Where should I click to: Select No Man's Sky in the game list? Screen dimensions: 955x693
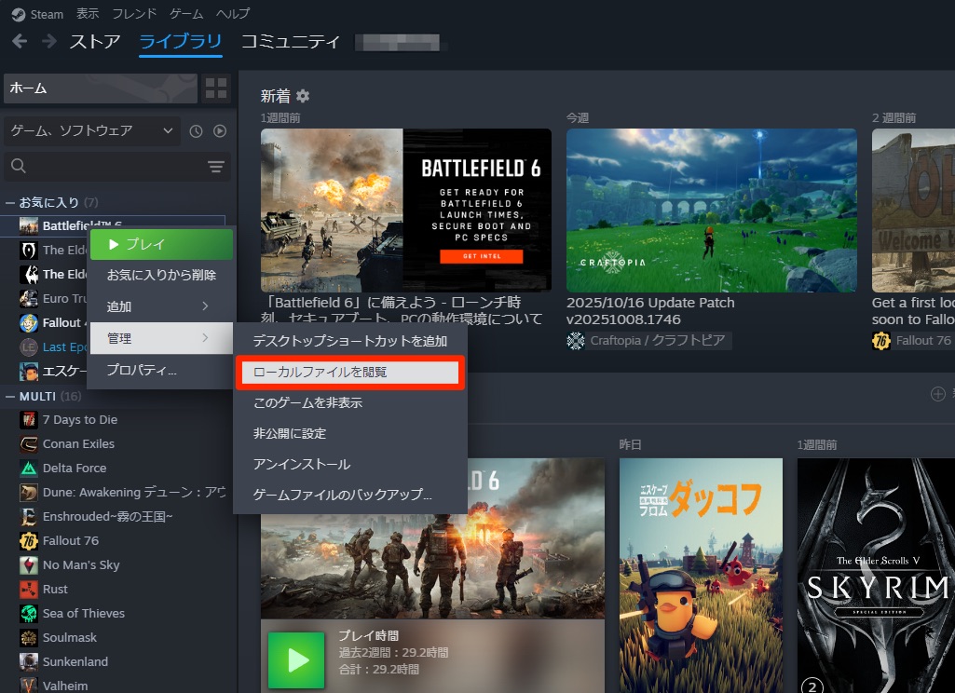click(81, 565)
